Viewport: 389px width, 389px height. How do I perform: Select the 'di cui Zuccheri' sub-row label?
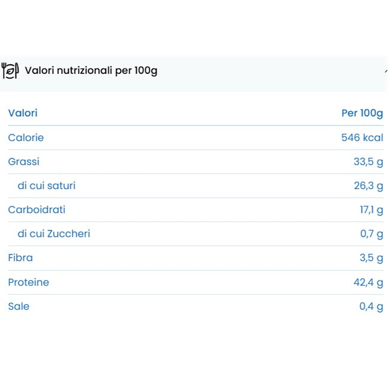point(53,234)
